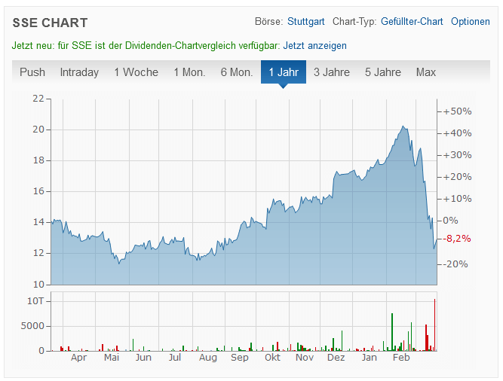This screenshot has width=503, height=381.
Task: Click the tallest green volume bar
Action: (x=392, y=332)
